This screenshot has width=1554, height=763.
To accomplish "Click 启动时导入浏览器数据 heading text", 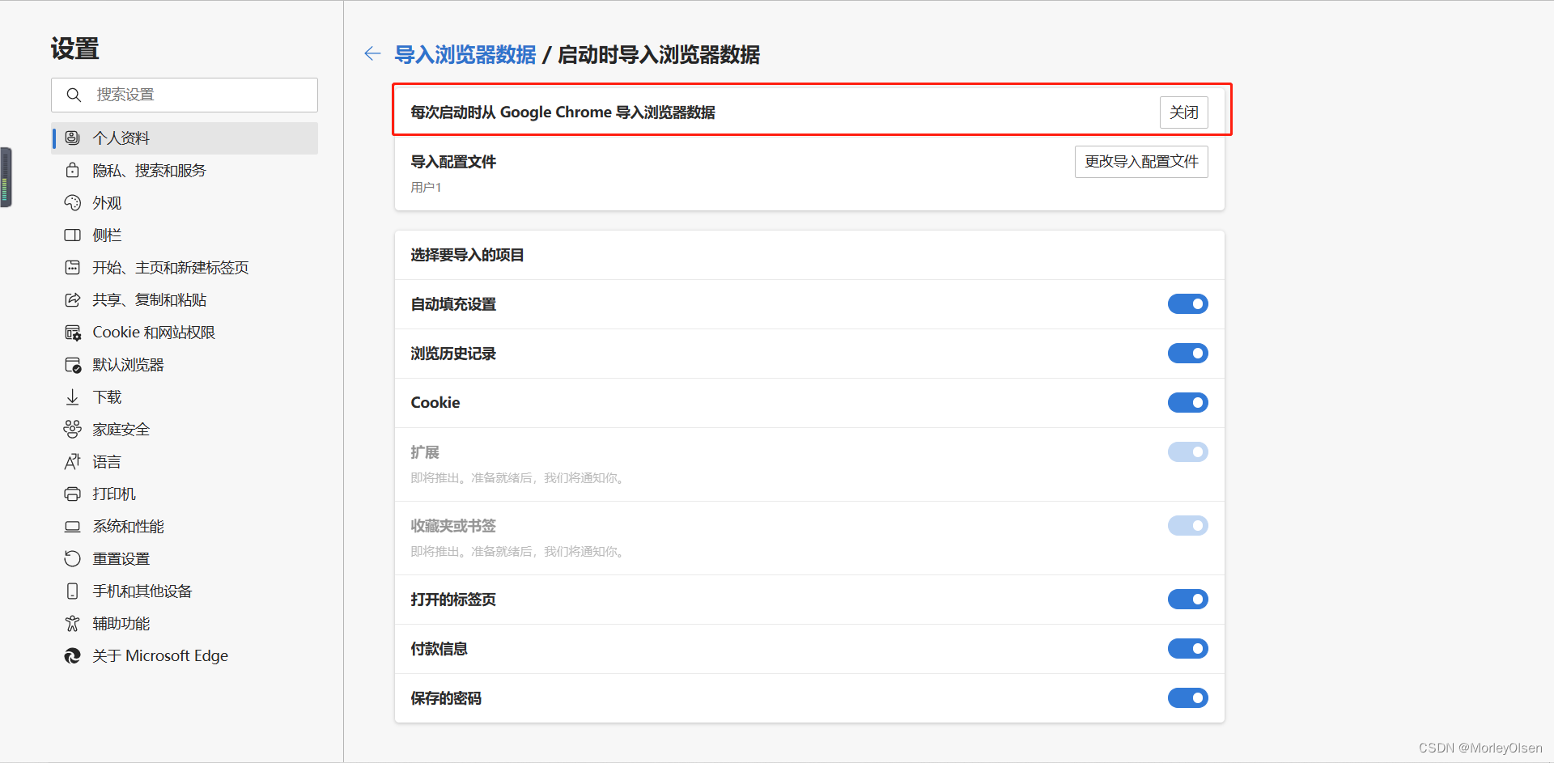I will point(659,55).
